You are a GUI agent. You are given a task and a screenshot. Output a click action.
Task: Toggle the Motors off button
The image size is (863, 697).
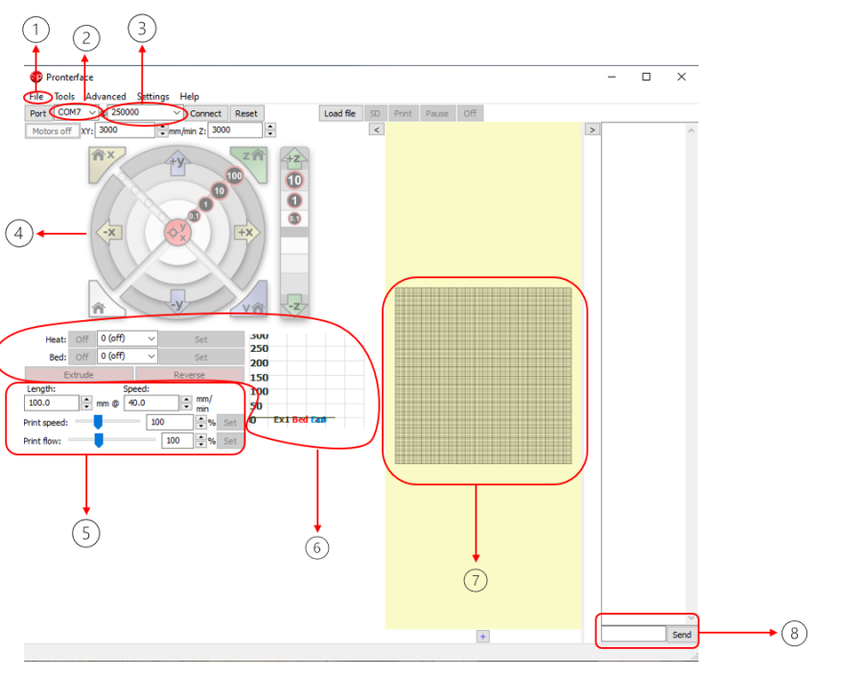point(52,130)
